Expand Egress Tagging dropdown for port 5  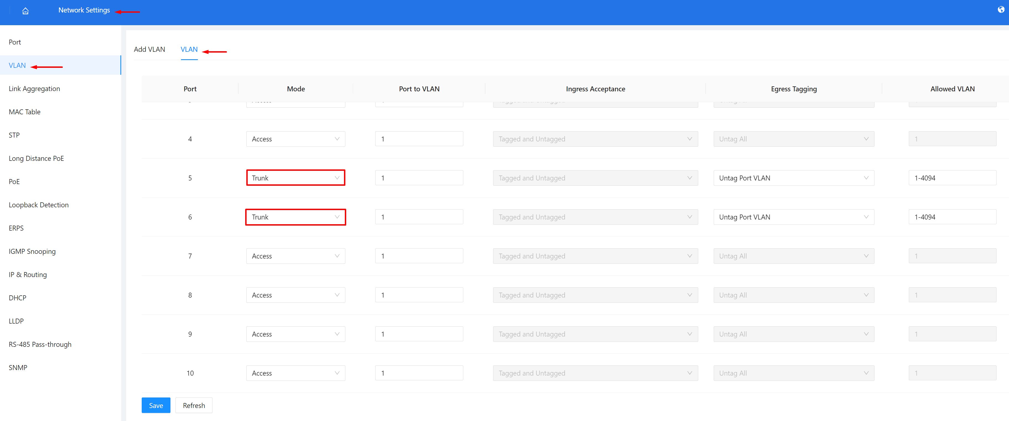click(x=794, y=177)
